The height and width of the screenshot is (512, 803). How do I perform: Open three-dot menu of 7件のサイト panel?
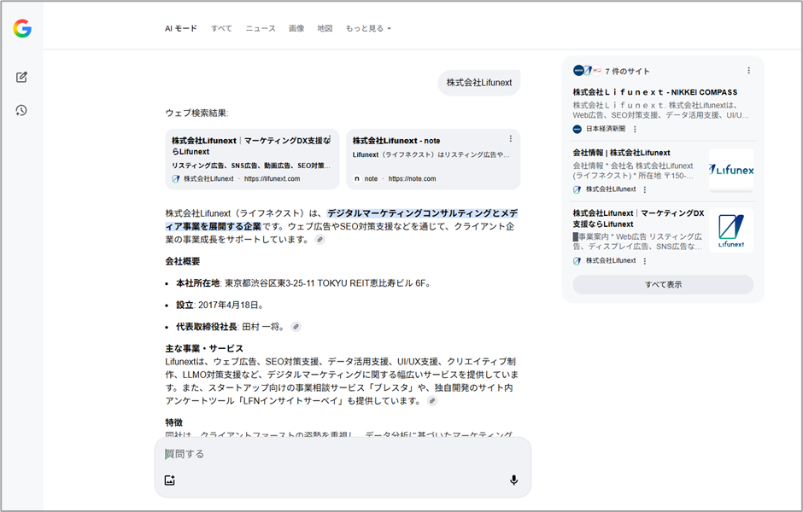[749, 71]
